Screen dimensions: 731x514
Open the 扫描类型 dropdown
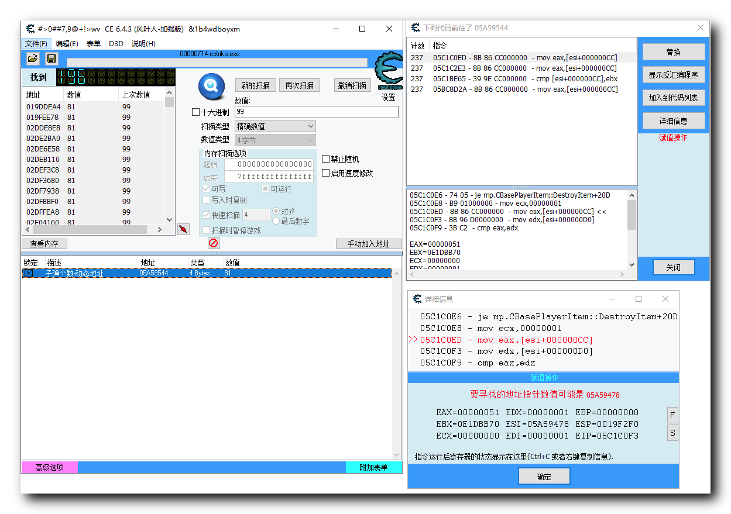click(x=275, y=126)
